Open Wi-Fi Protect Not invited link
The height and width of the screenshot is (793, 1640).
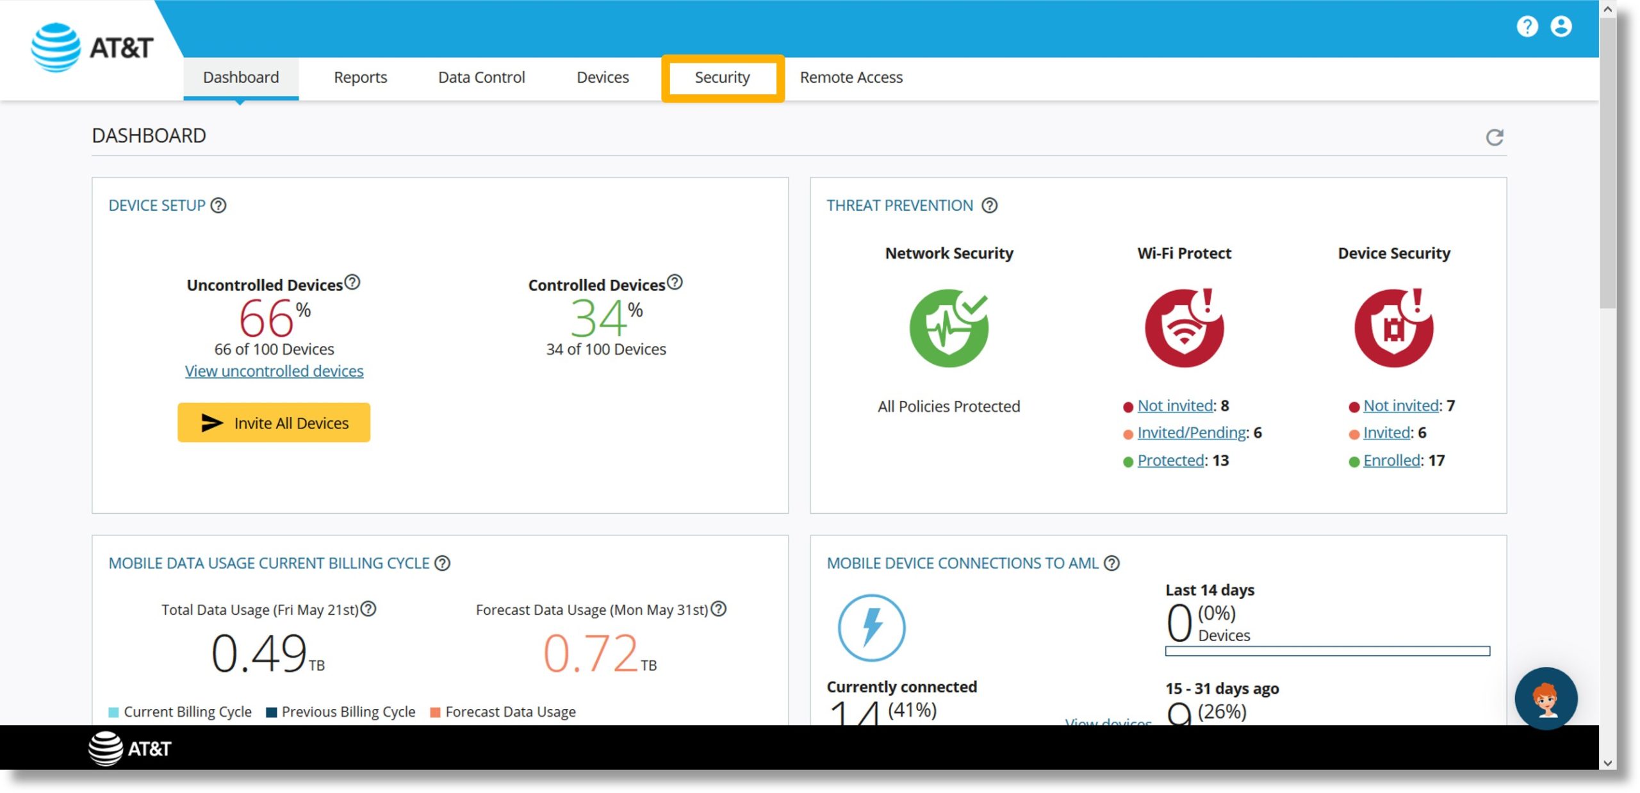(1176, 405)
